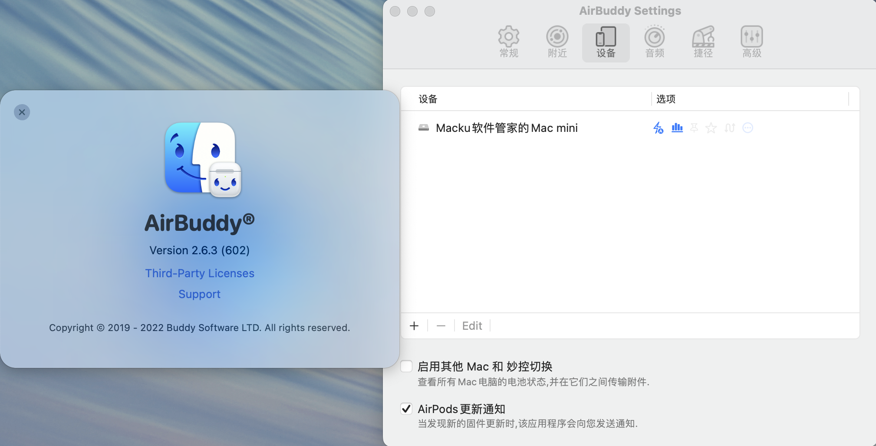The image size is (876, 446).
Task: Click the bar-chart battery stats icon for Mac mini
Action: tap(677, 128)
